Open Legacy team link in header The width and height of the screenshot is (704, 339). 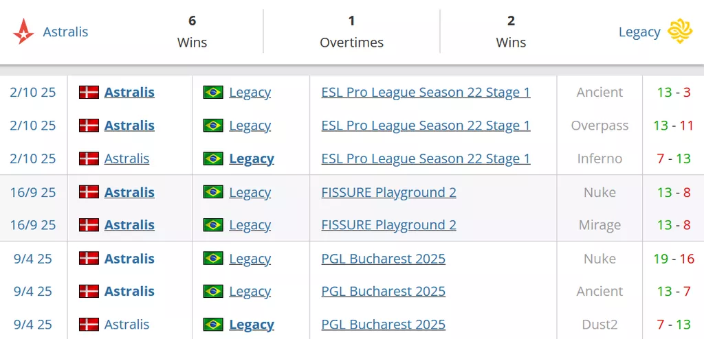pos(639,32)
